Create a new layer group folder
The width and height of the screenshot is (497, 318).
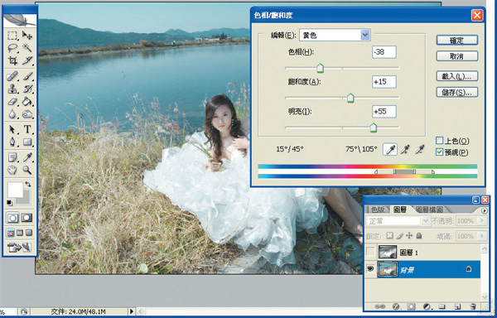pyautogui.click(x=442, y=306)
